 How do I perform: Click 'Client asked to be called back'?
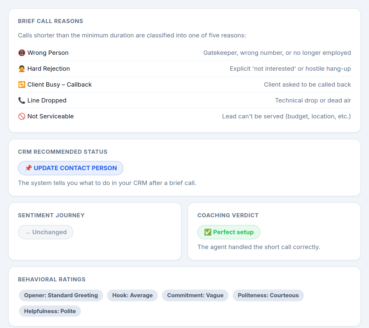click(307, 85)
